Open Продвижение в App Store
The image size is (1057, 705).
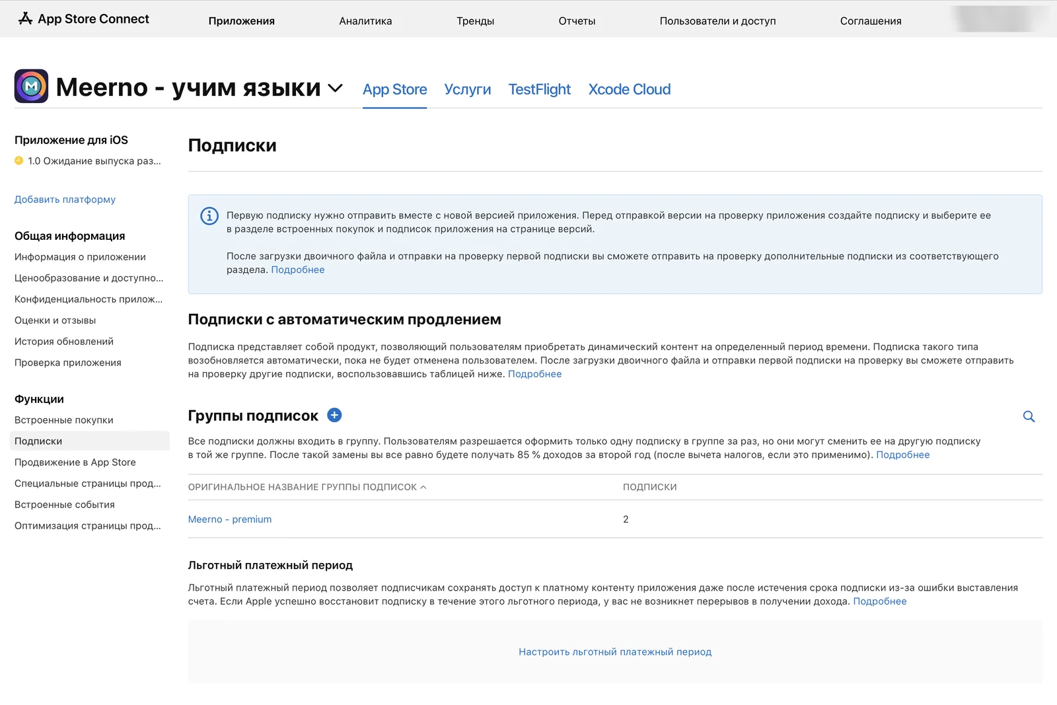tap(75, 463)
